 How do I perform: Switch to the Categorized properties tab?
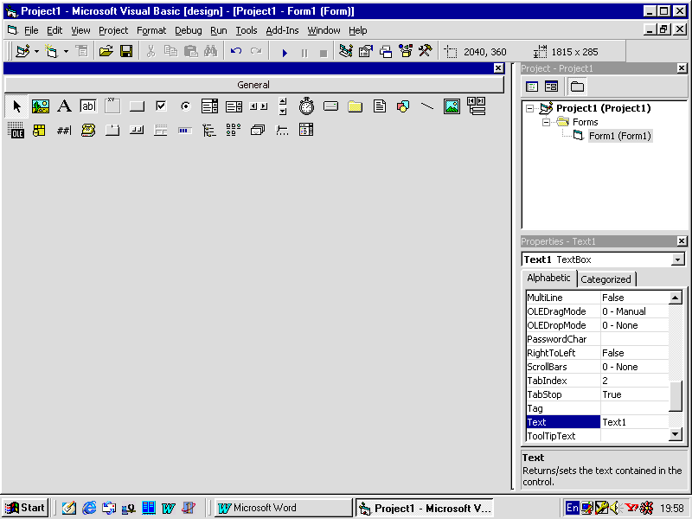(606, 279)
